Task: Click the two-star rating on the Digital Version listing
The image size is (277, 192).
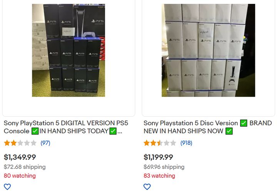Action: click(x=20, y=143)
